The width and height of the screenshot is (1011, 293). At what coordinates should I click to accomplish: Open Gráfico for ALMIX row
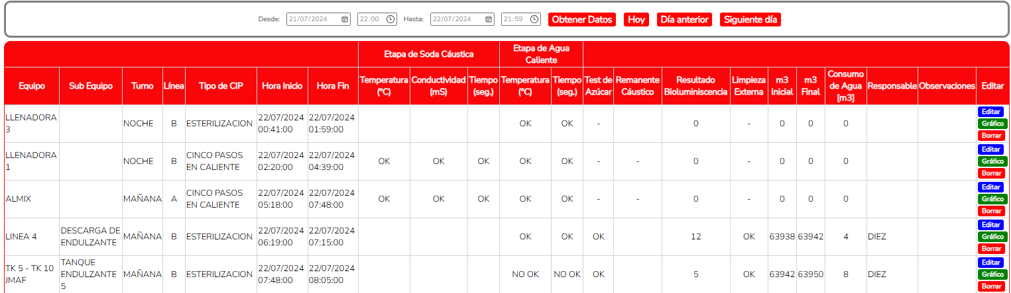pos(992,199)
